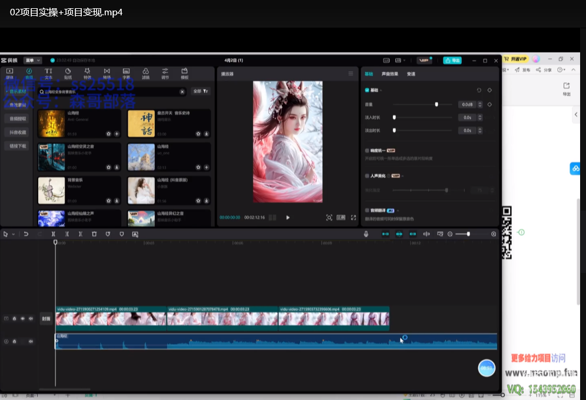Click 发布 in the background window
Image resolution: width=586 pixels, height=400 pixels.
pos(522,70)
